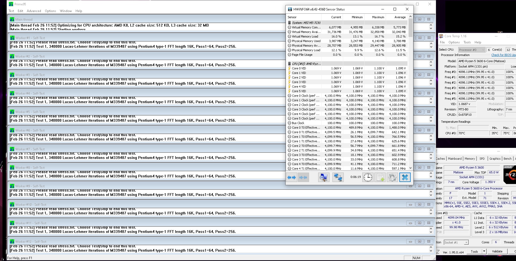Select the Core 3 VID sensor row

tap(347, 82)
